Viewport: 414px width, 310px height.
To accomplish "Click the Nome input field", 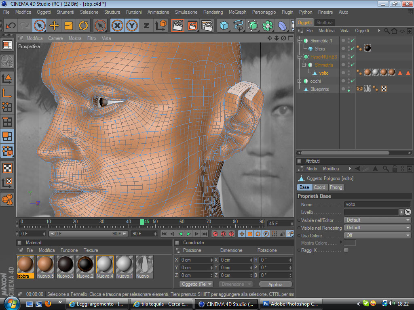I will coord(377,205).
